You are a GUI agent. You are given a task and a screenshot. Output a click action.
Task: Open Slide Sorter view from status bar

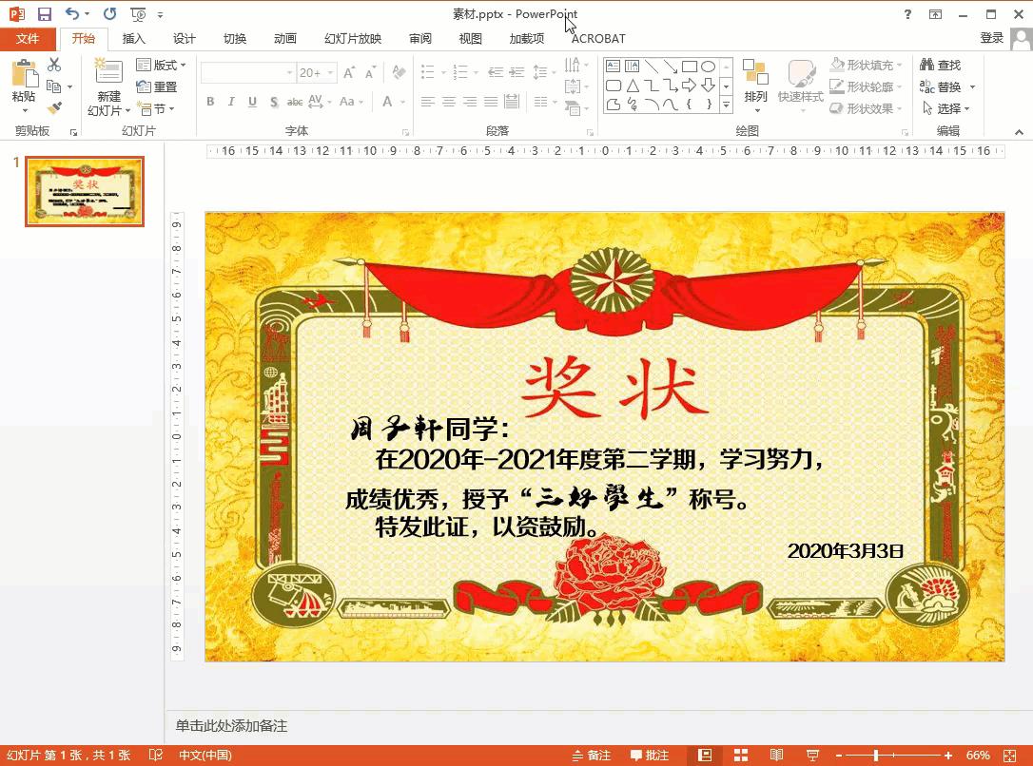741,755
